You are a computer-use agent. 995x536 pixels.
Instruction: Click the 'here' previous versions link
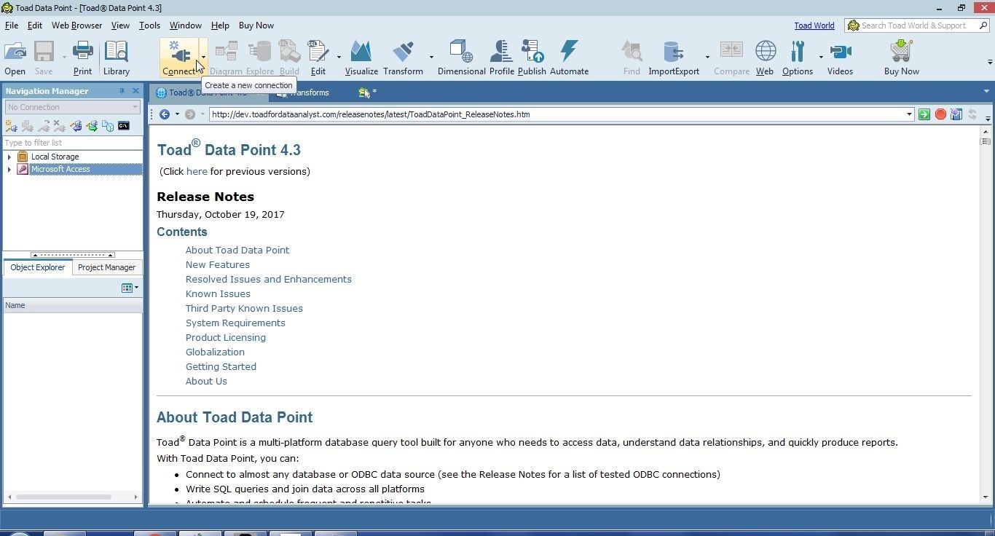point(197,171)
